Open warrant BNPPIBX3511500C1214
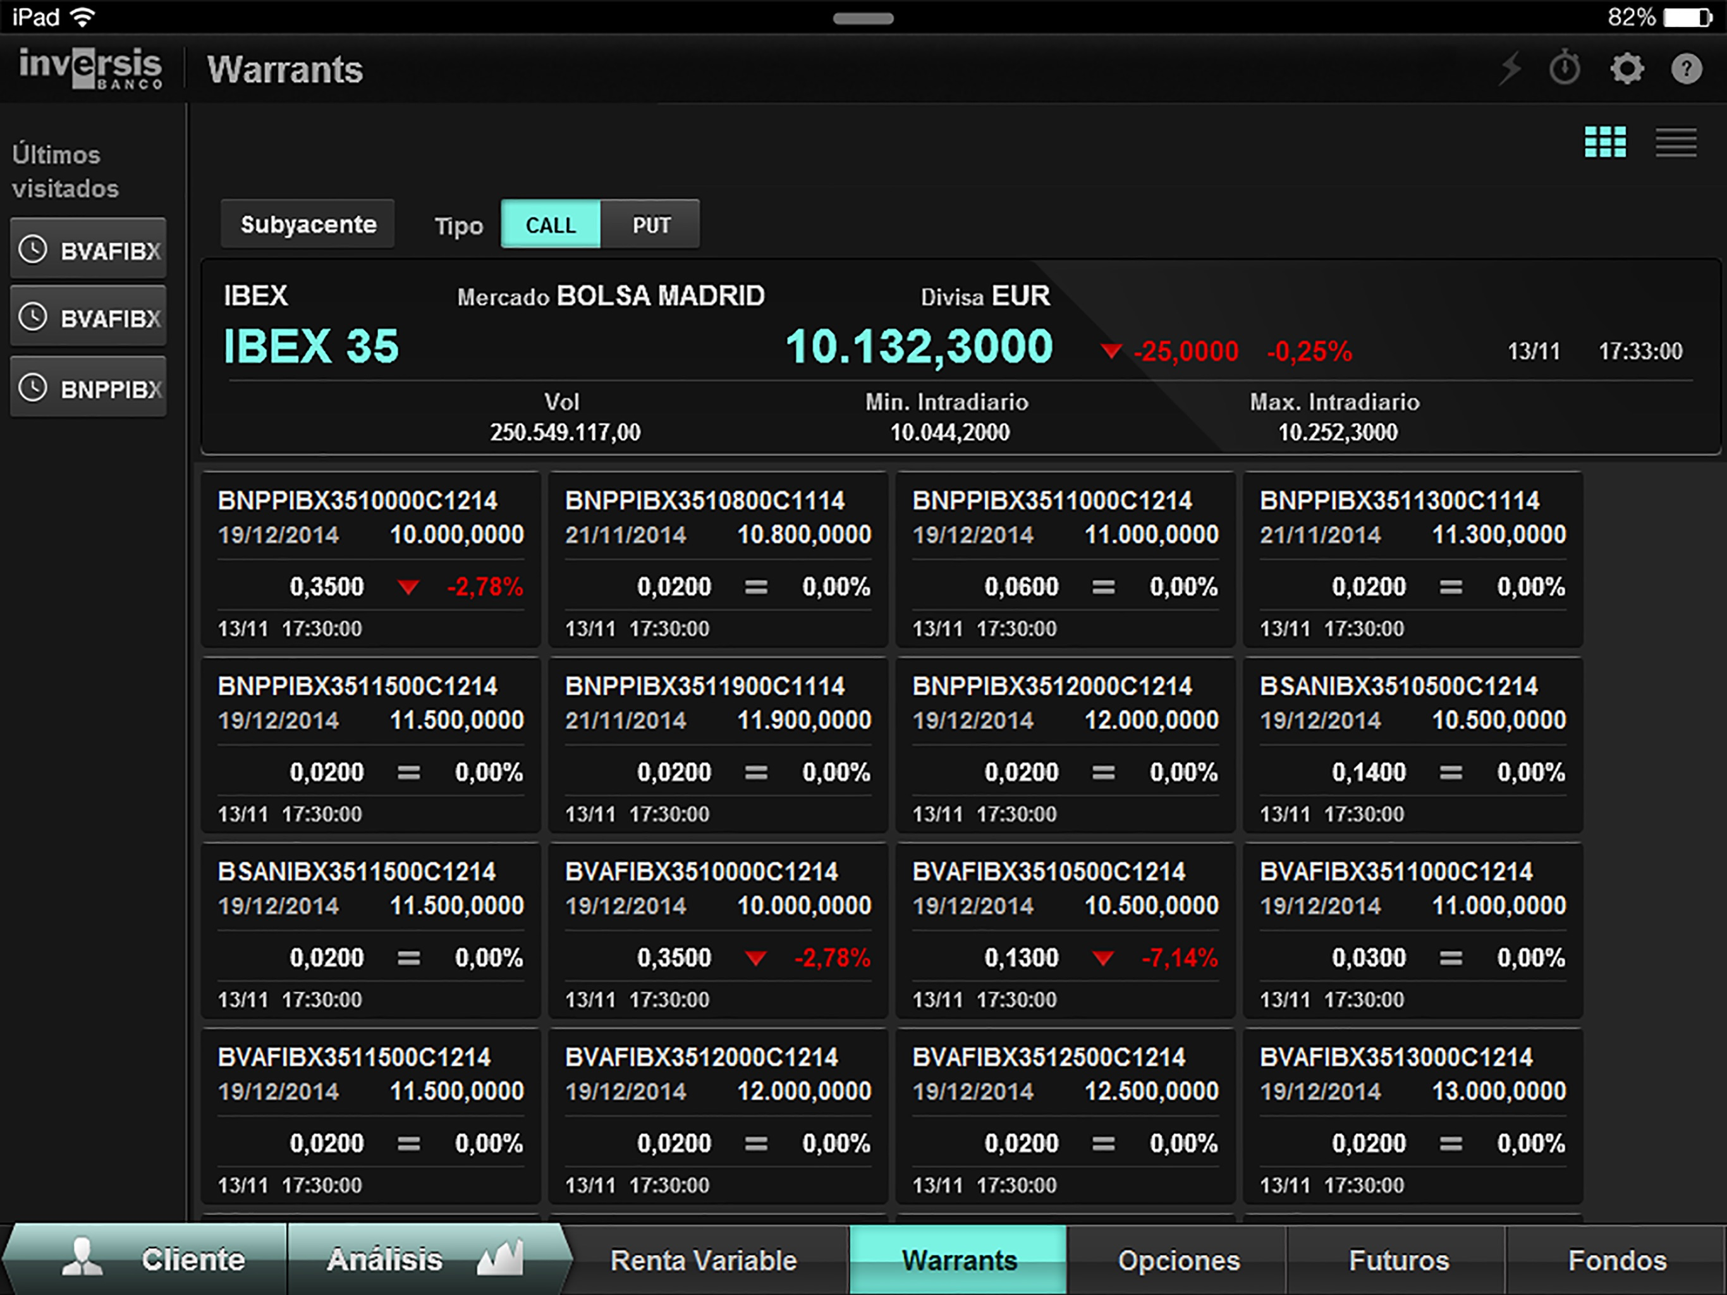 (371, 745)
